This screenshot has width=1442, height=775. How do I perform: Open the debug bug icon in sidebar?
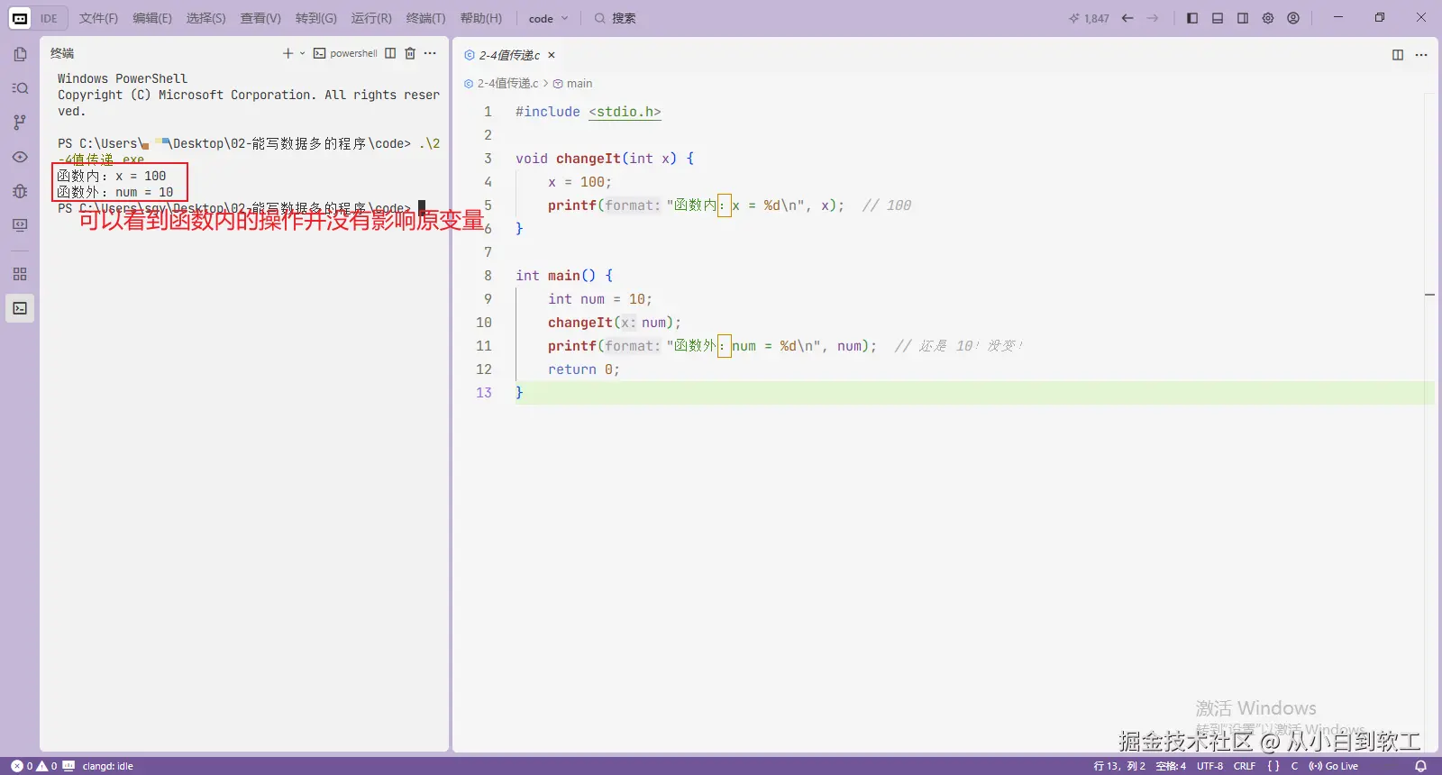[20, 191]
